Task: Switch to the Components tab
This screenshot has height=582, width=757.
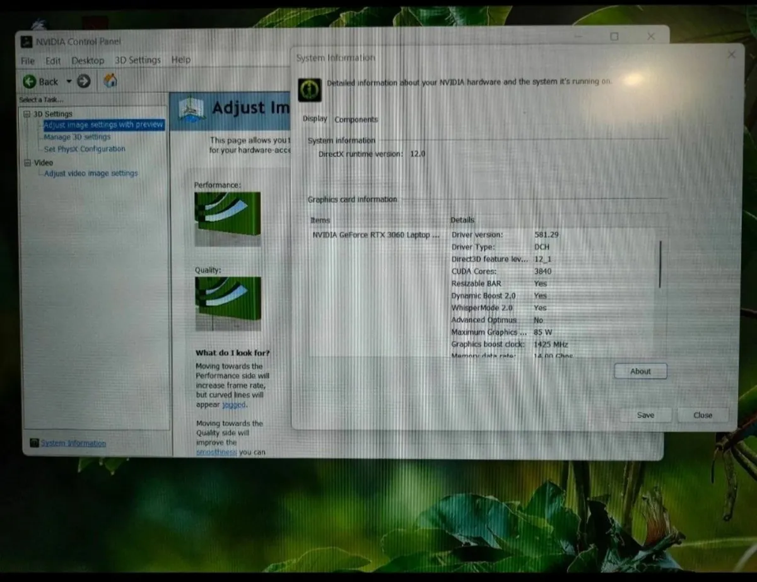Action: (x=356, y=120)
